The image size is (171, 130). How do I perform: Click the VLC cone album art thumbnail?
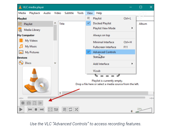(37, 81)
